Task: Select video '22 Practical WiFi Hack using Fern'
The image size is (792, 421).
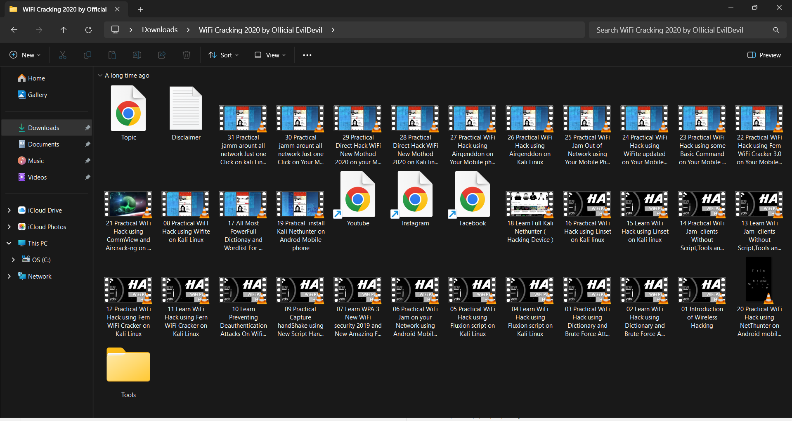Action: tap(759, 135)
